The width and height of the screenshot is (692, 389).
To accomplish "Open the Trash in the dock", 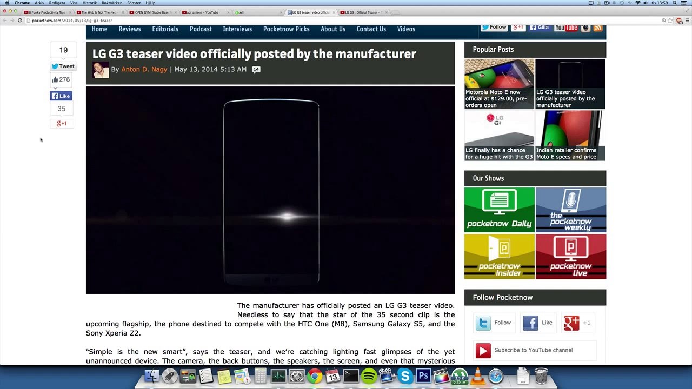I will (x=541, y=375).
